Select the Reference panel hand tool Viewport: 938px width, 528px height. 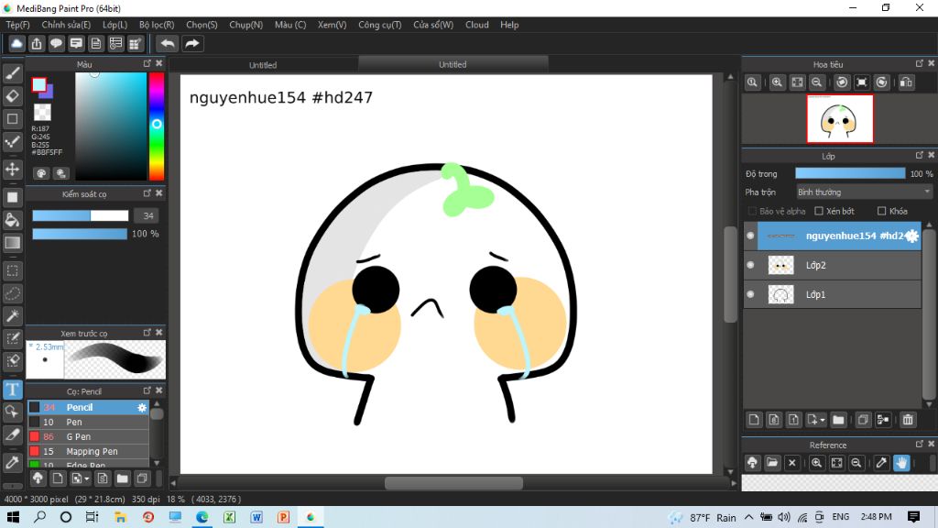901,463
